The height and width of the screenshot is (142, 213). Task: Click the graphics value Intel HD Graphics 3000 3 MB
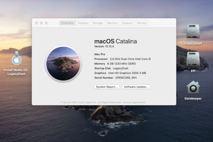click(x=127, y=73)
